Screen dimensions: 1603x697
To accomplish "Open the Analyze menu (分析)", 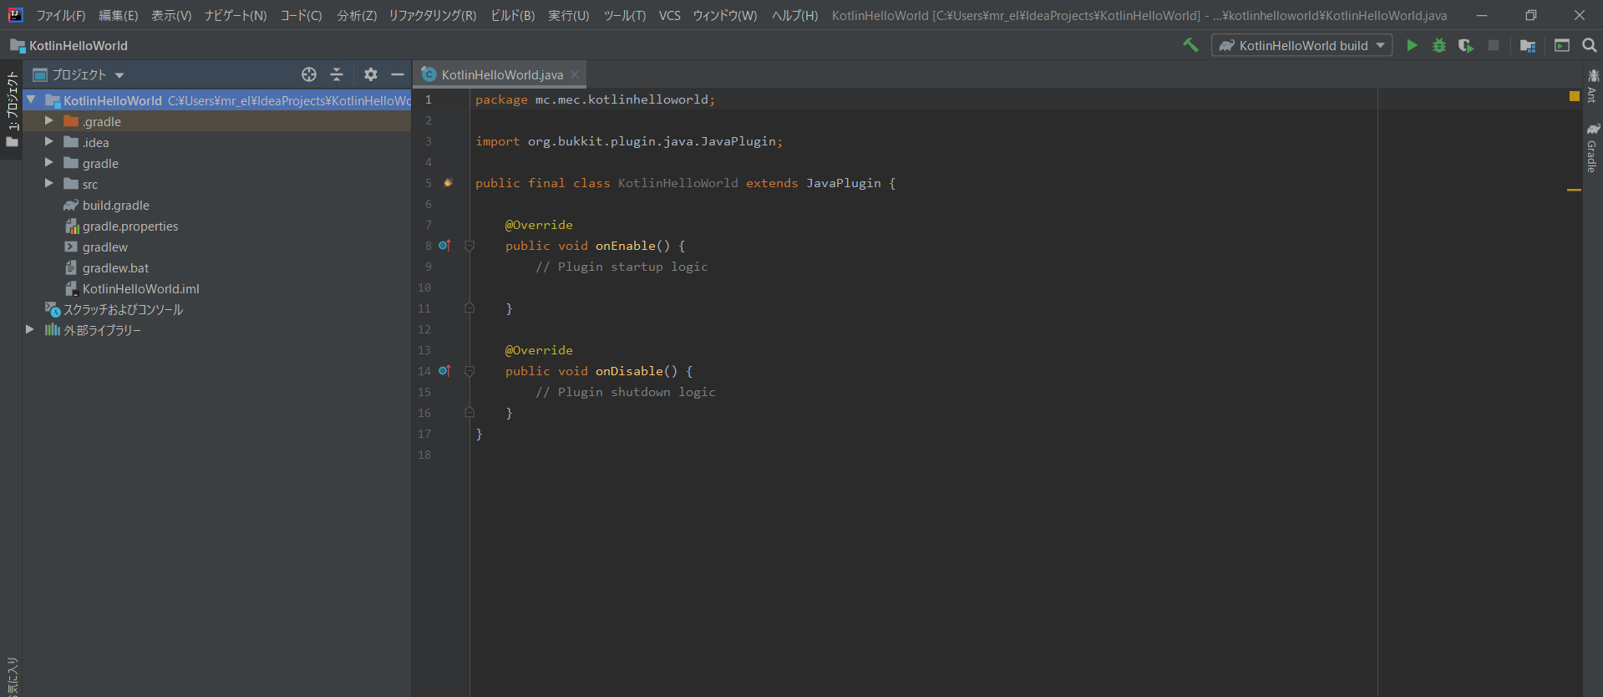I will coord(357,15).
